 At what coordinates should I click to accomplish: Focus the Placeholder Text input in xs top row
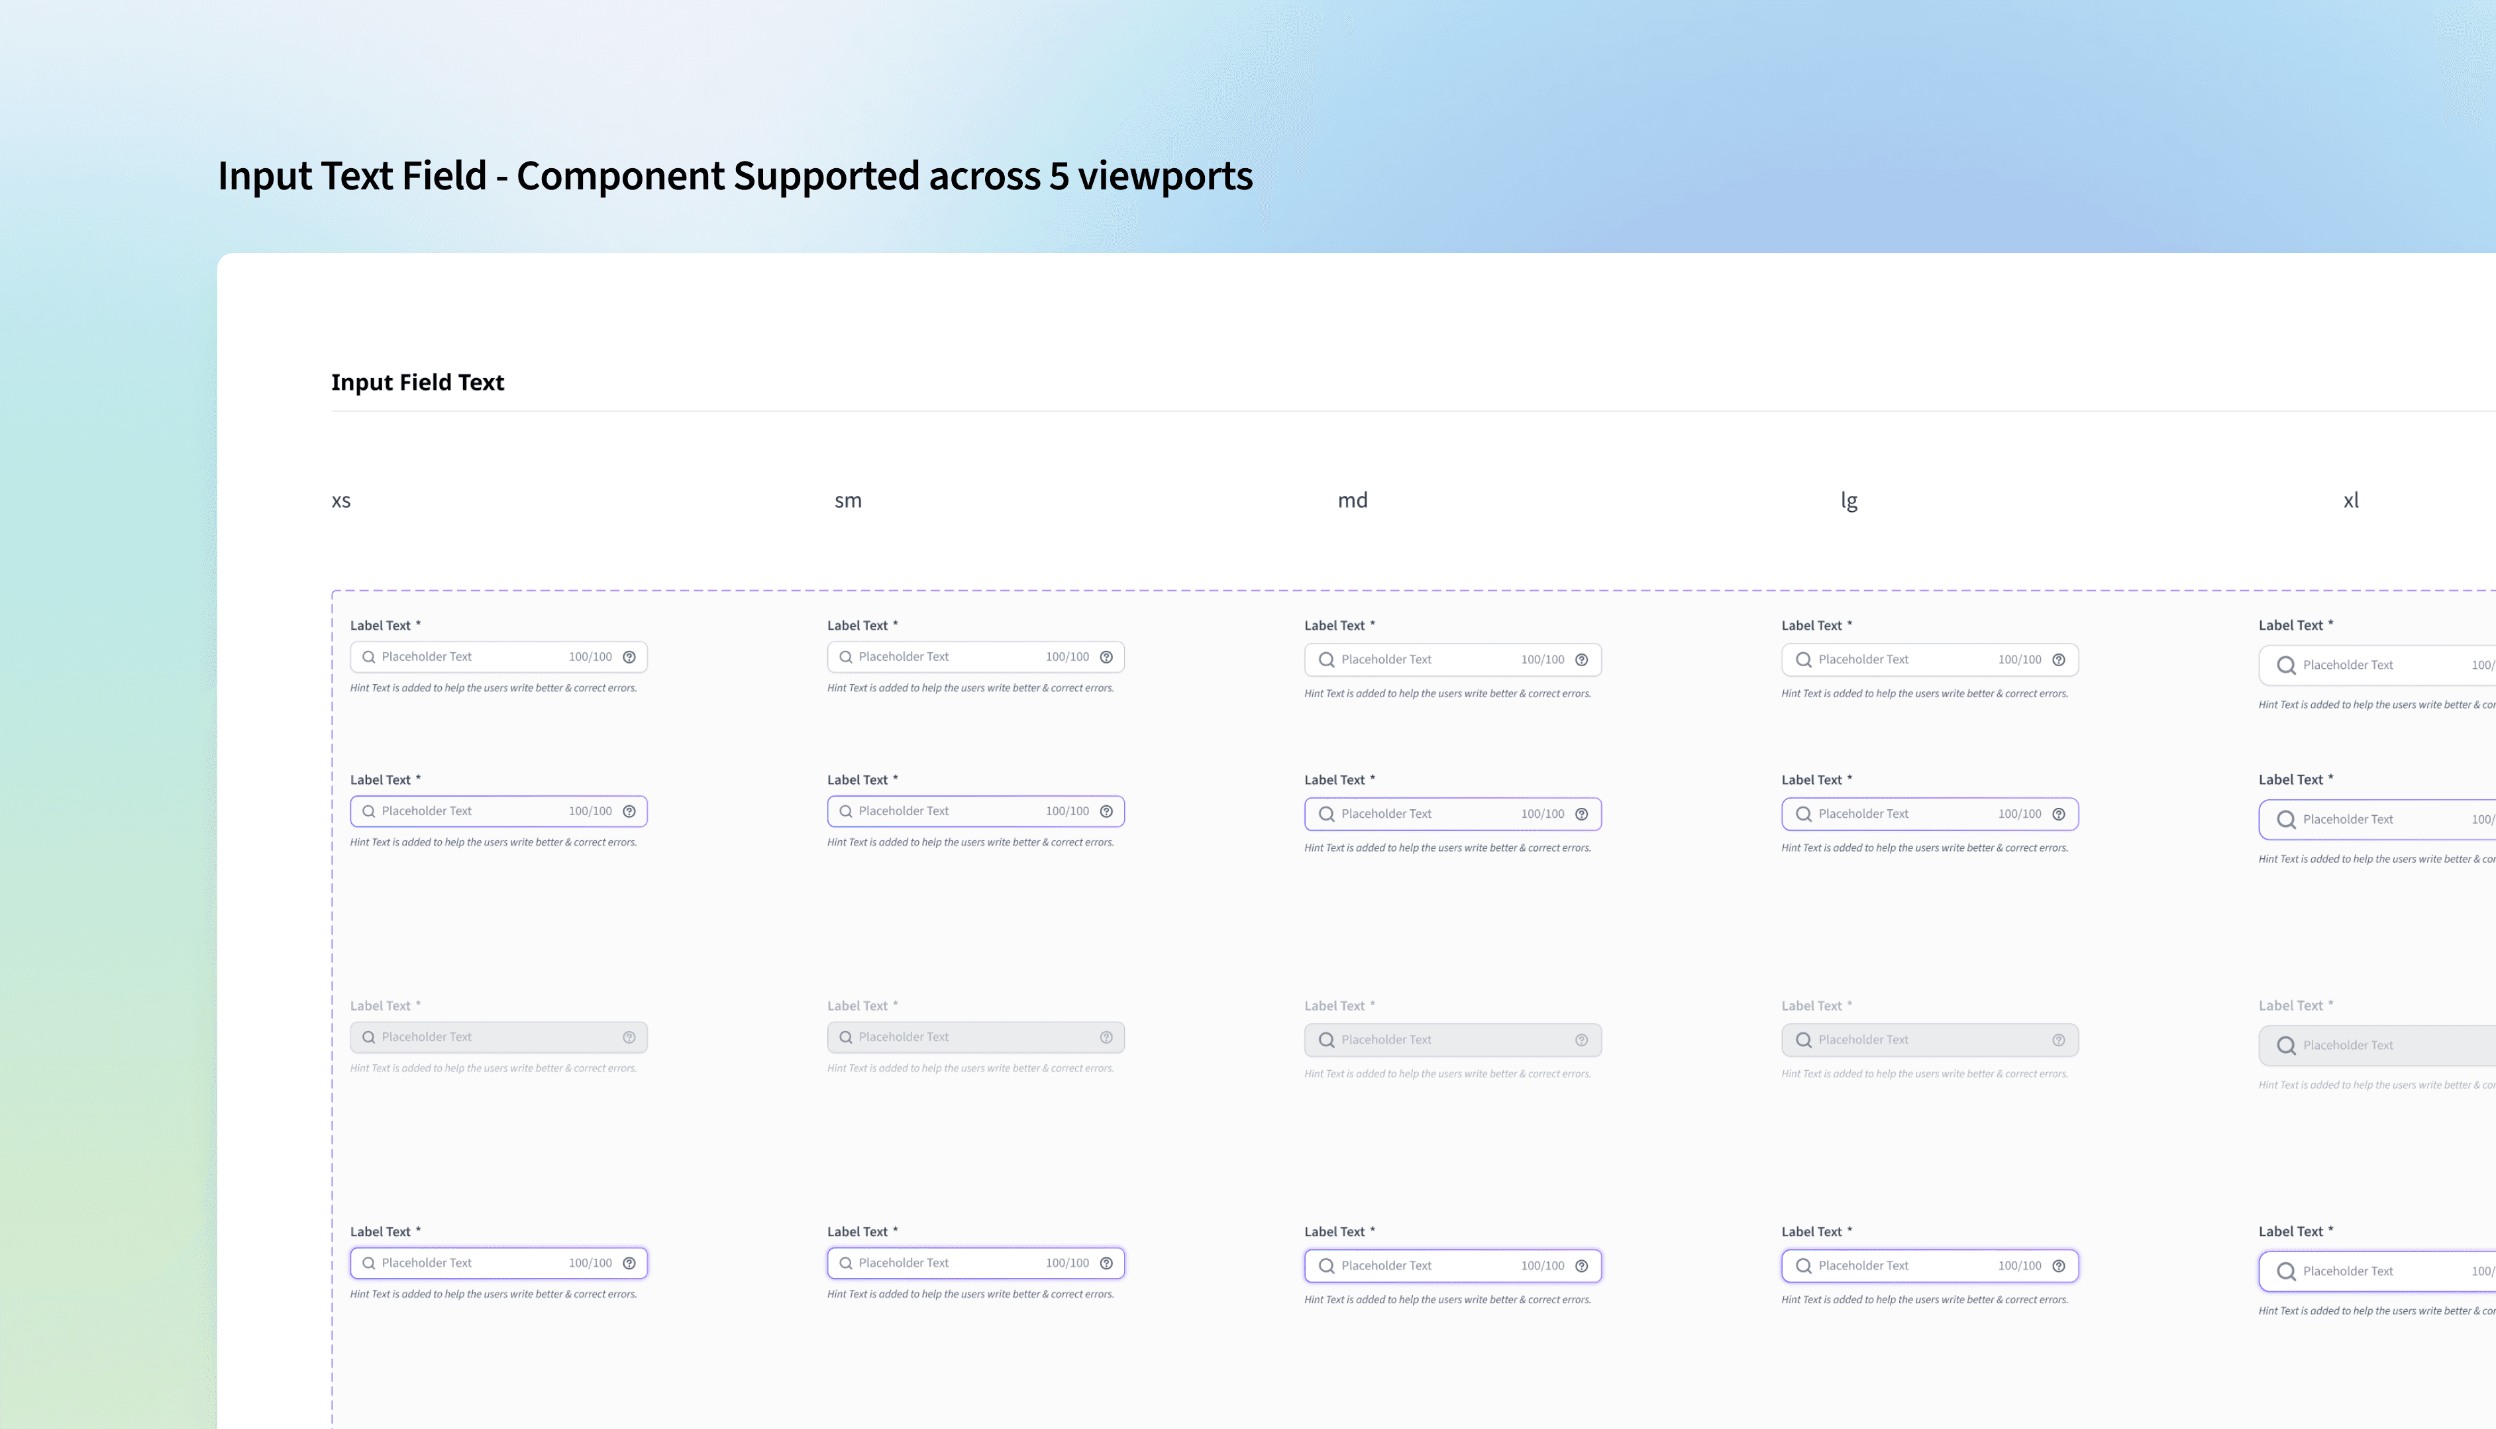coord(499,658)
